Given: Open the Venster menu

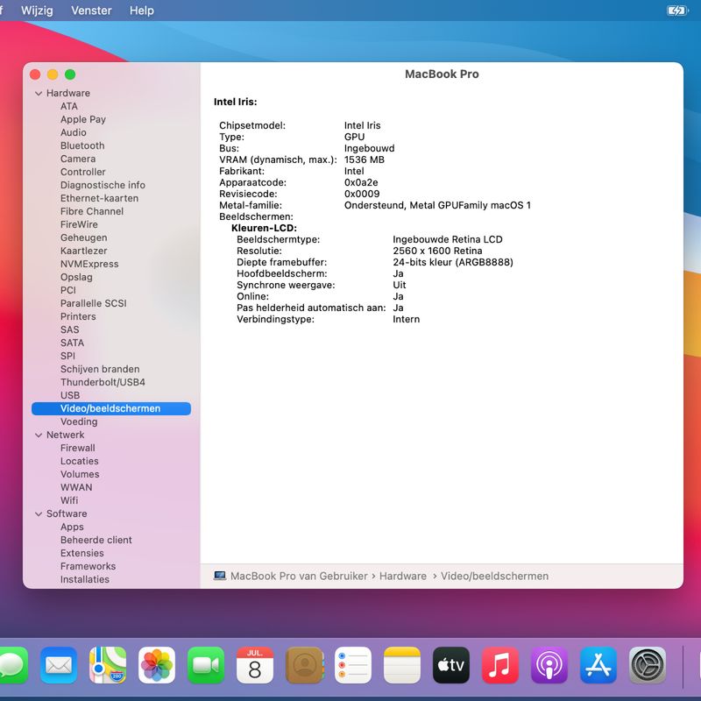Looking at the screenshot, I should point(91,11).
